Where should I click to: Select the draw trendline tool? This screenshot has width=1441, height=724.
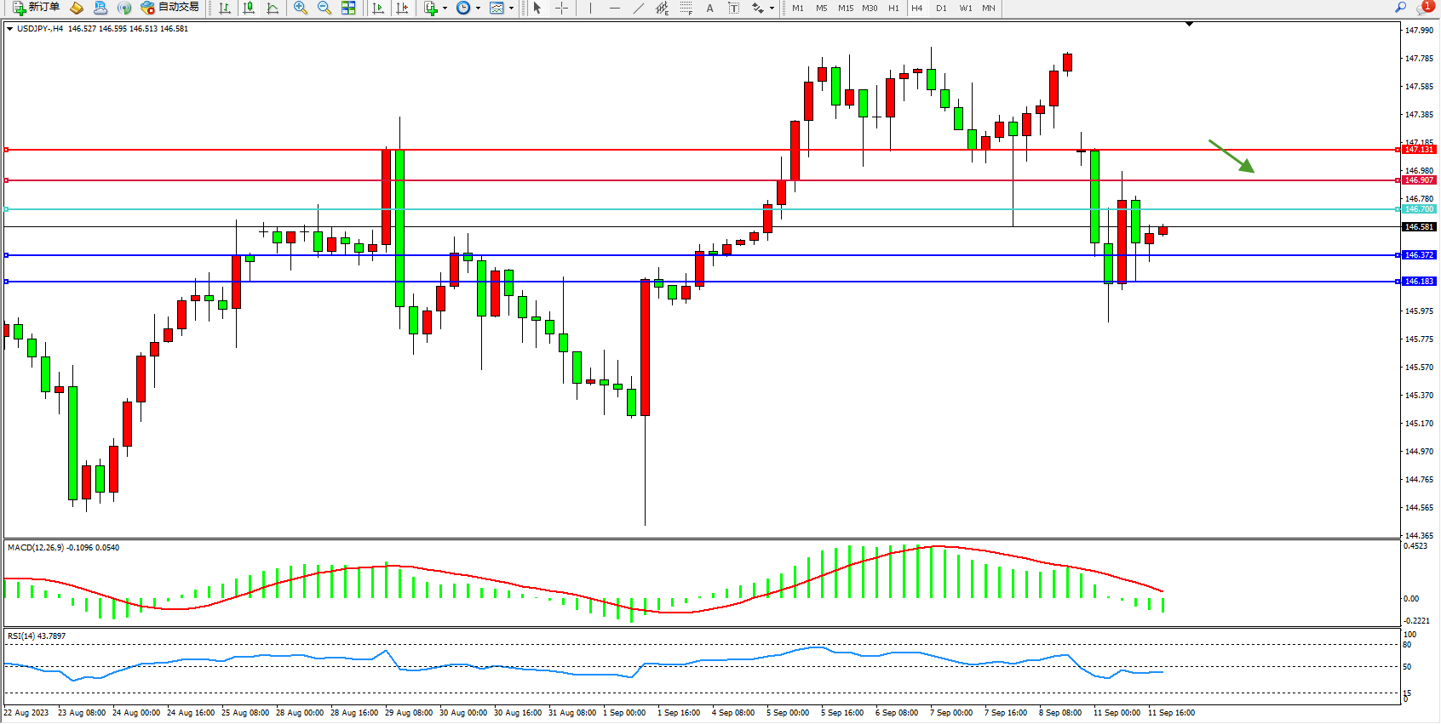(x=639, y=8)
